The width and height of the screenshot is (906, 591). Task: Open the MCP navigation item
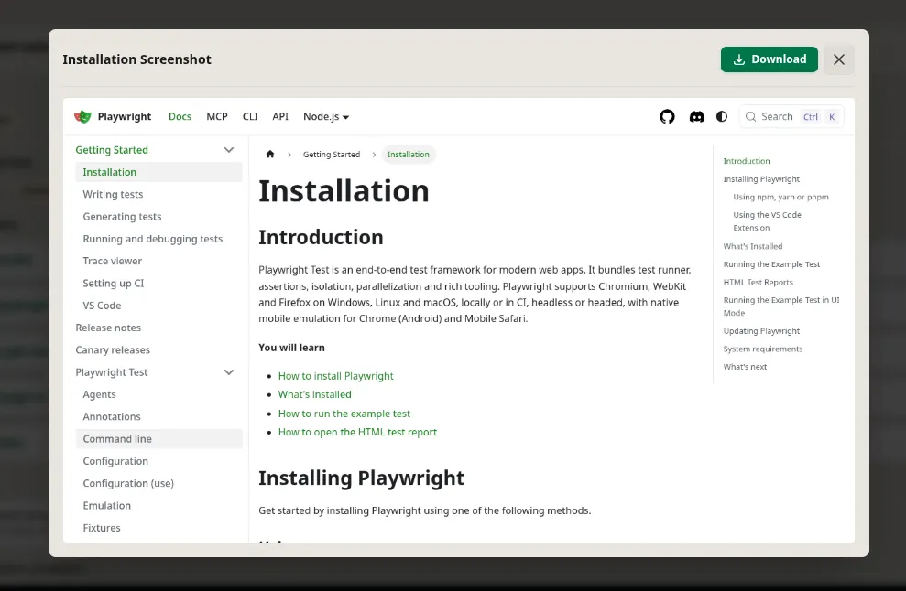pos(217,116)
